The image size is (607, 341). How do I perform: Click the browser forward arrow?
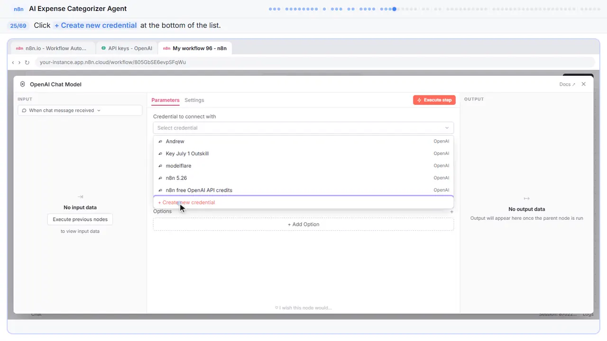pyautogui.click(x=19, y=62)
